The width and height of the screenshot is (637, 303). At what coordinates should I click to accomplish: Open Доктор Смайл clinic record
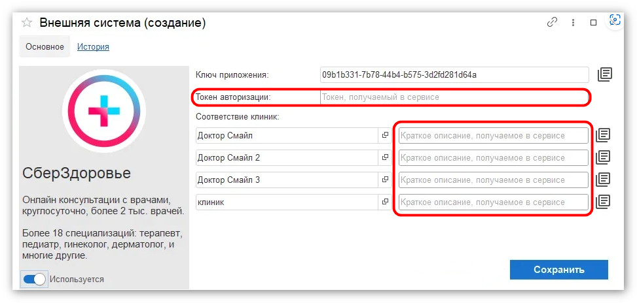coord(385,136)
